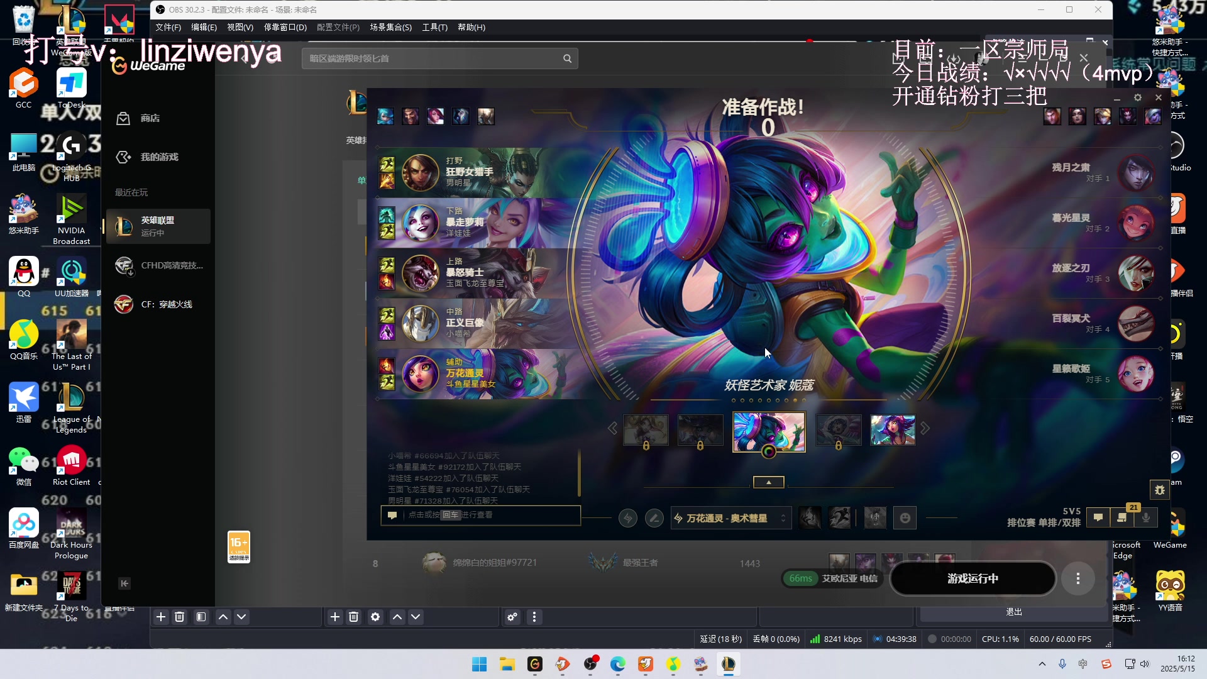Click 星籁歌姬 opponent 5 portrait
1207x679 pixels.
[x=1137, y=373]
